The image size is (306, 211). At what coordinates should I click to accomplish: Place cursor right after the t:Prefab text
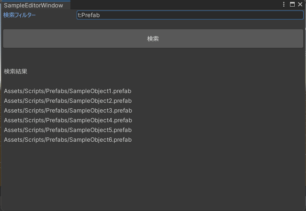101,15
